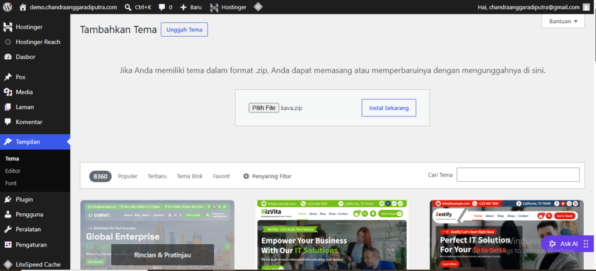Click the Pilih File button
The image size is (596, 271).
[264, 108]
